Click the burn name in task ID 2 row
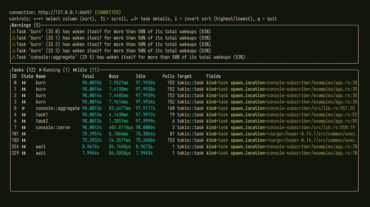The width and height of the screenshot is (370, 207). coord(41,96)
